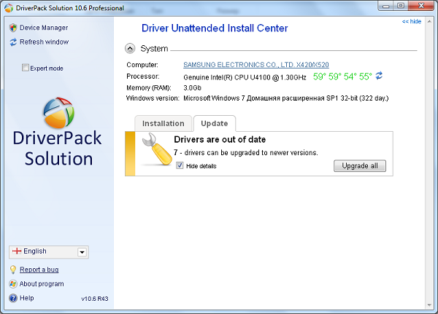The image size is (438, 314).
Task: Collapse the System section chevron
Action: (130, 49)
